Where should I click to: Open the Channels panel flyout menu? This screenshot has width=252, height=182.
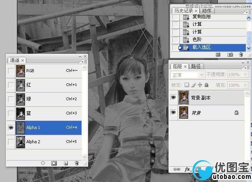[85, 61]
